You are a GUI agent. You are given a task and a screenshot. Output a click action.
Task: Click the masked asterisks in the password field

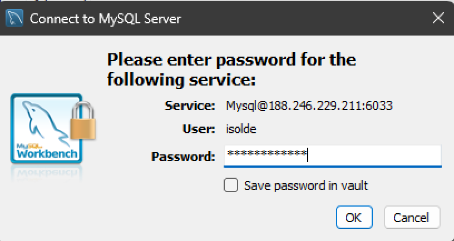coord(267,153)
